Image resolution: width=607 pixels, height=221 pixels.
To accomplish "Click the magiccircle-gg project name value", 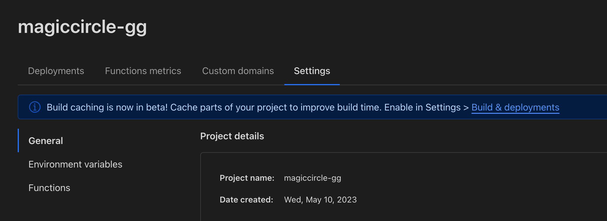I will (x=312, y=178).
